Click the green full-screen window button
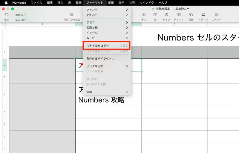239x153 pixels. click(x=13, y=9)
